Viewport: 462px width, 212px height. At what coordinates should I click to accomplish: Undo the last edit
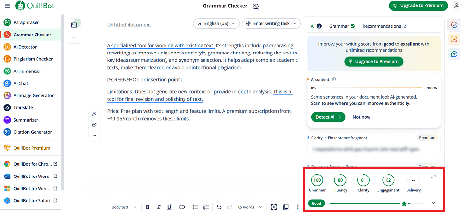click(219, 207)
